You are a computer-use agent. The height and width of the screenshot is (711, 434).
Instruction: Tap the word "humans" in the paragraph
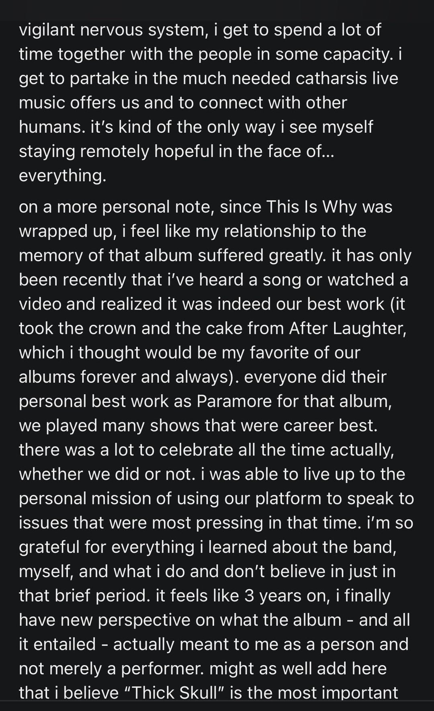pos(51,127)
